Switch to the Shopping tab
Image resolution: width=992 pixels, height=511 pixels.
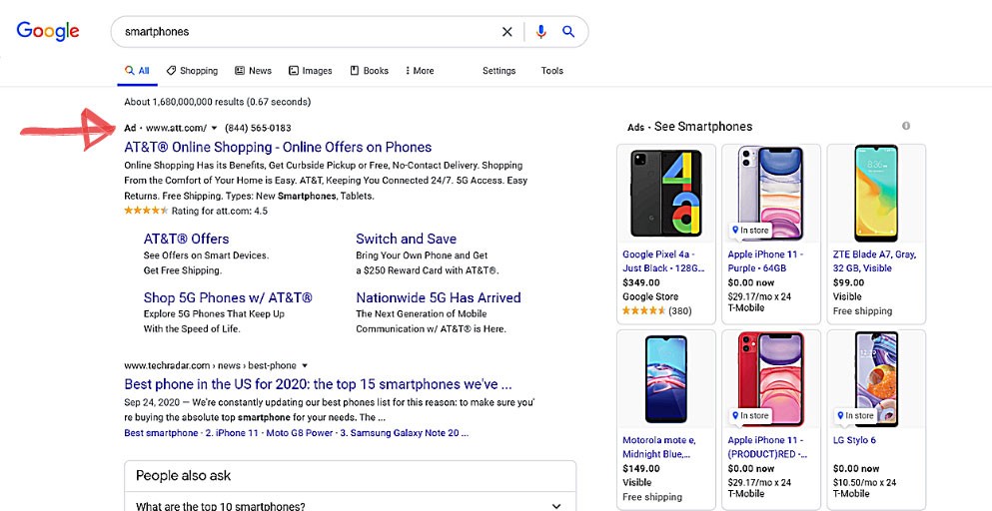(193, 71)
